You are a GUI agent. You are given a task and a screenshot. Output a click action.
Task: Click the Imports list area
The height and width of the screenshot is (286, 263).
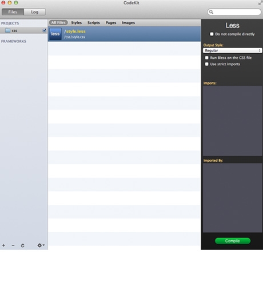coord(233,121)
